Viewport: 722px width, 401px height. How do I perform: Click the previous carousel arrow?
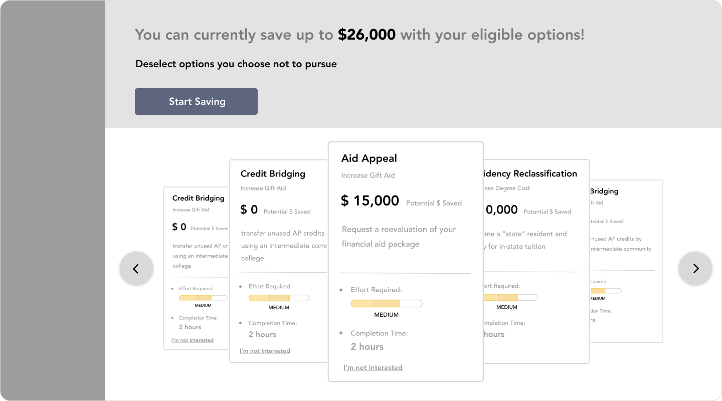(x=136, y=269)
